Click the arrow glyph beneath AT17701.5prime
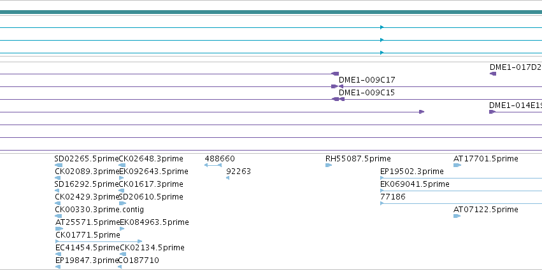Image resolution: width=542 pixels, height=270 pixels. tap(457, 165)
